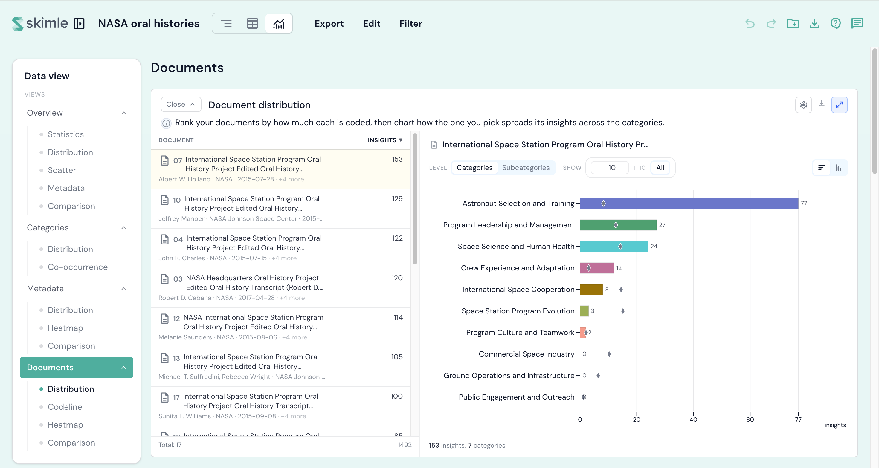Image resolution: width=879 pixels, height=468 pixels.
Task: Switch level to Subcategories
Action: tap(526, 167)
